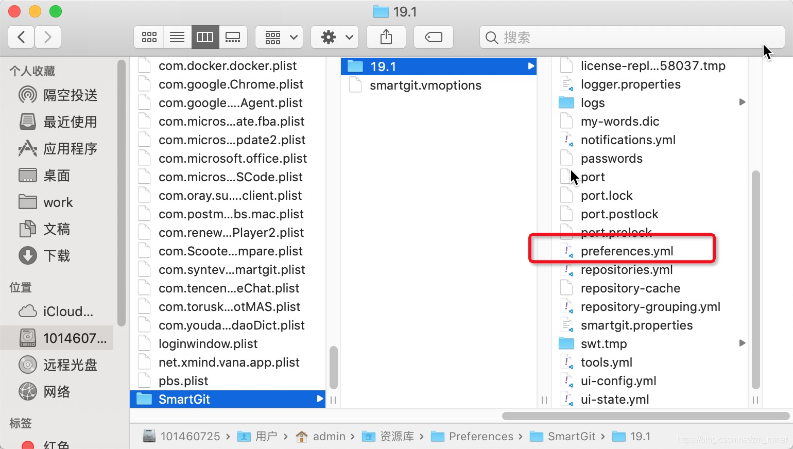
Task: Click admin in the path bar
Action: 320,437
